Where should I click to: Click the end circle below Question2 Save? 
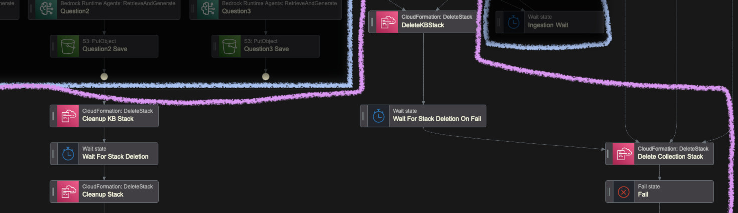pos(104,77)
